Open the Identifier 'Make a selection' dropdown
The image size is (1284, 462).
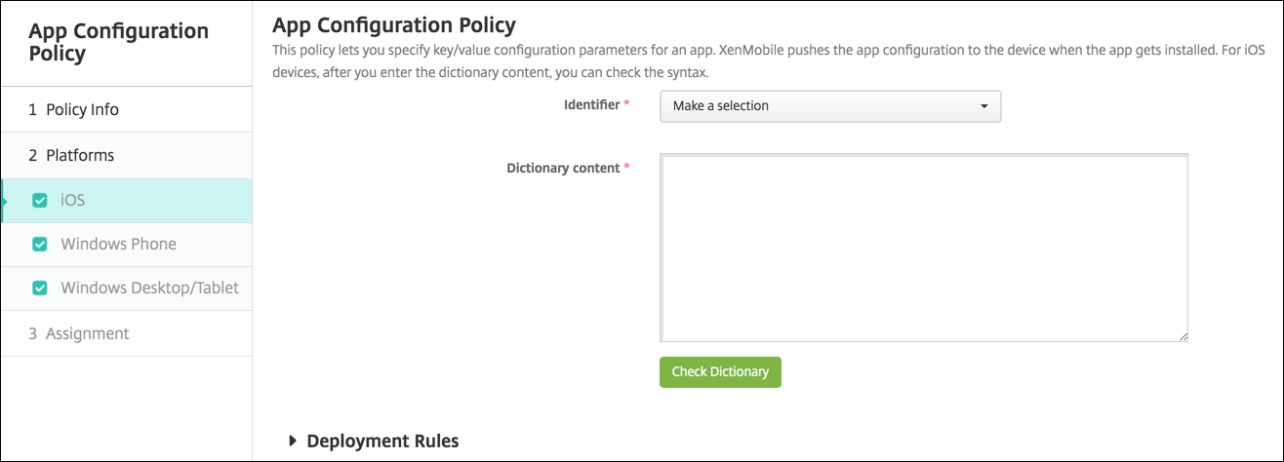829,106
